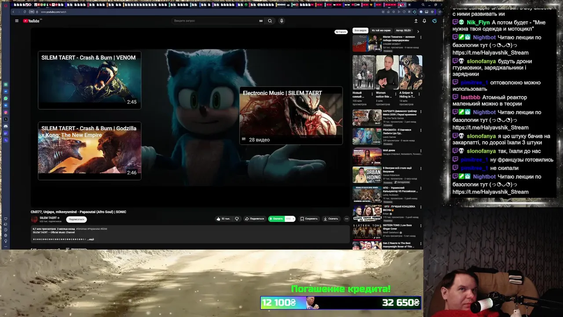This screenshot has width=563, height=317.
Task: Open SILEM TAERT channel avatar
Action: coord(34,219)
